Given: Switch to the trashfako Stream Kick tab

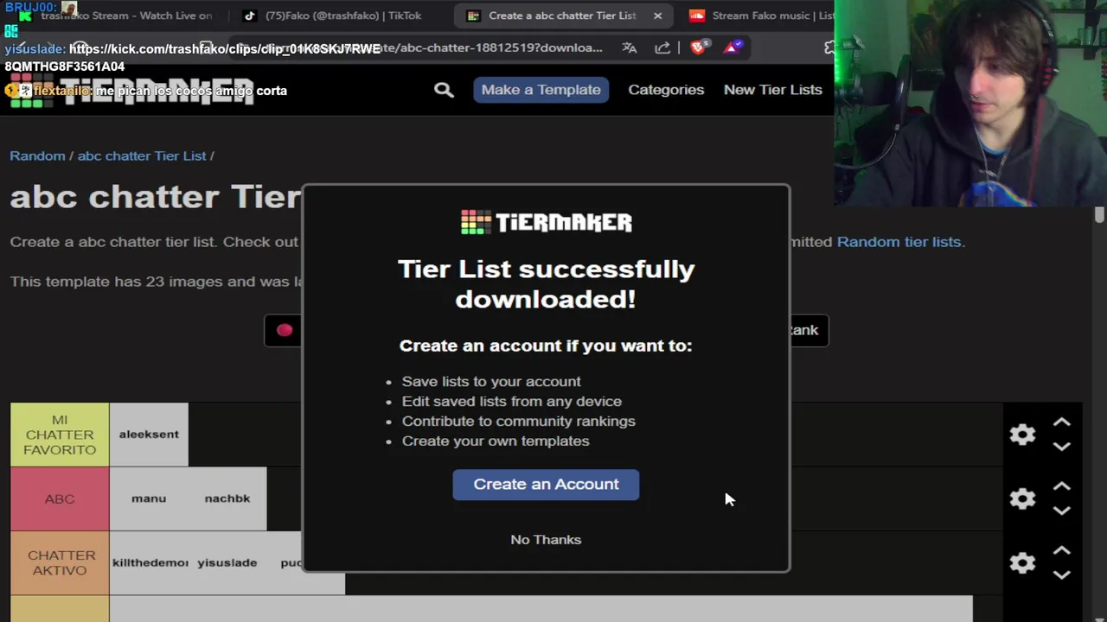Looking at the screenshot, I should [117, 16].
